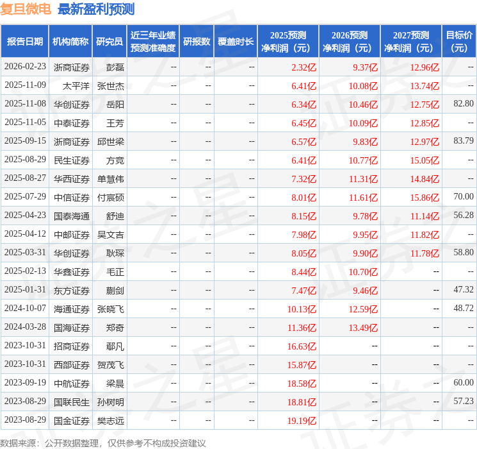Image resolution: width=477 pixels, height=449 pixels.
Task: Click the 机构简称 column header
Action: pyautogui.click(x=70, y=42)
